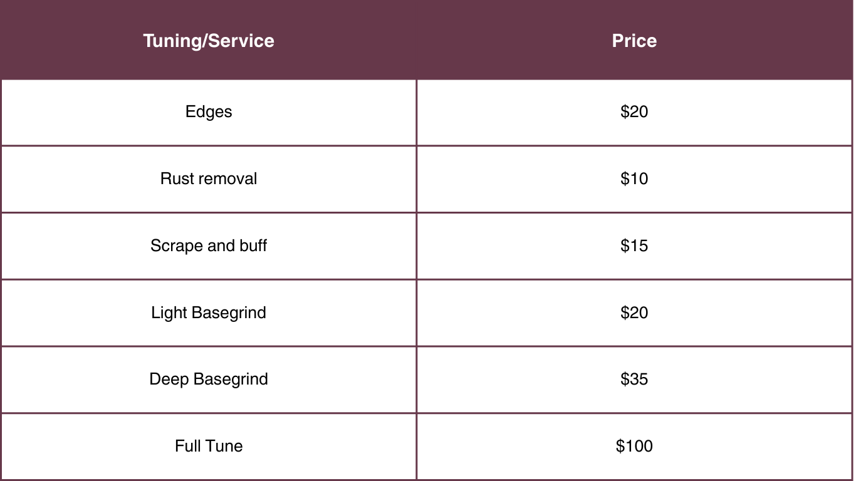The height and width of the screenshot is (481, 856).
Task: Click the $15 price cell
Action: coord(634,246)
